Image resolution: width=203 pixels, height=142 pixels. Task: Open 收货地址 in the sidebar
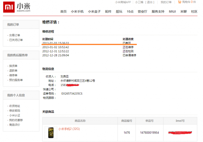click(x=15, y=106)
